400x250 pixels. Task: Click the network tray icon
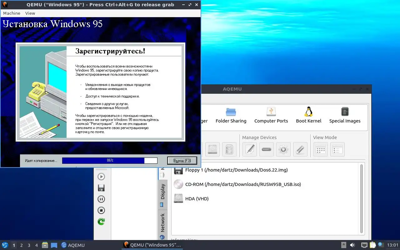click(364, 245)
